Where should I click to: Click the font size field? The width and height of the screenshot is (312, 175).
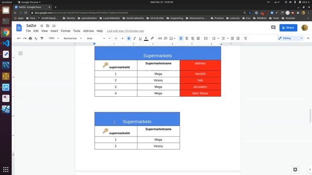[x=116, y=38]
